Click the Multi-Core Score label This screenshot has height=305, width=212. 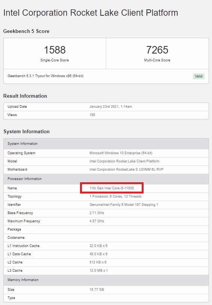point(157,60)
